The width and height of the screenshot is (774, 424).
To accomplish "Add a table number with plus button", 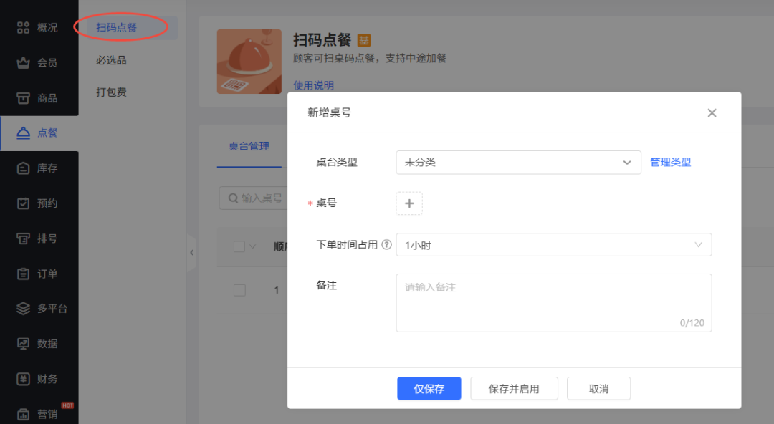I will (409, 203).
